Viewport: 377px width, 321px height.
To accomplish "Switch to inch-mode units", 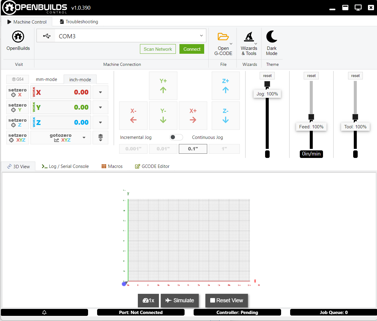I will click(80, 79).
